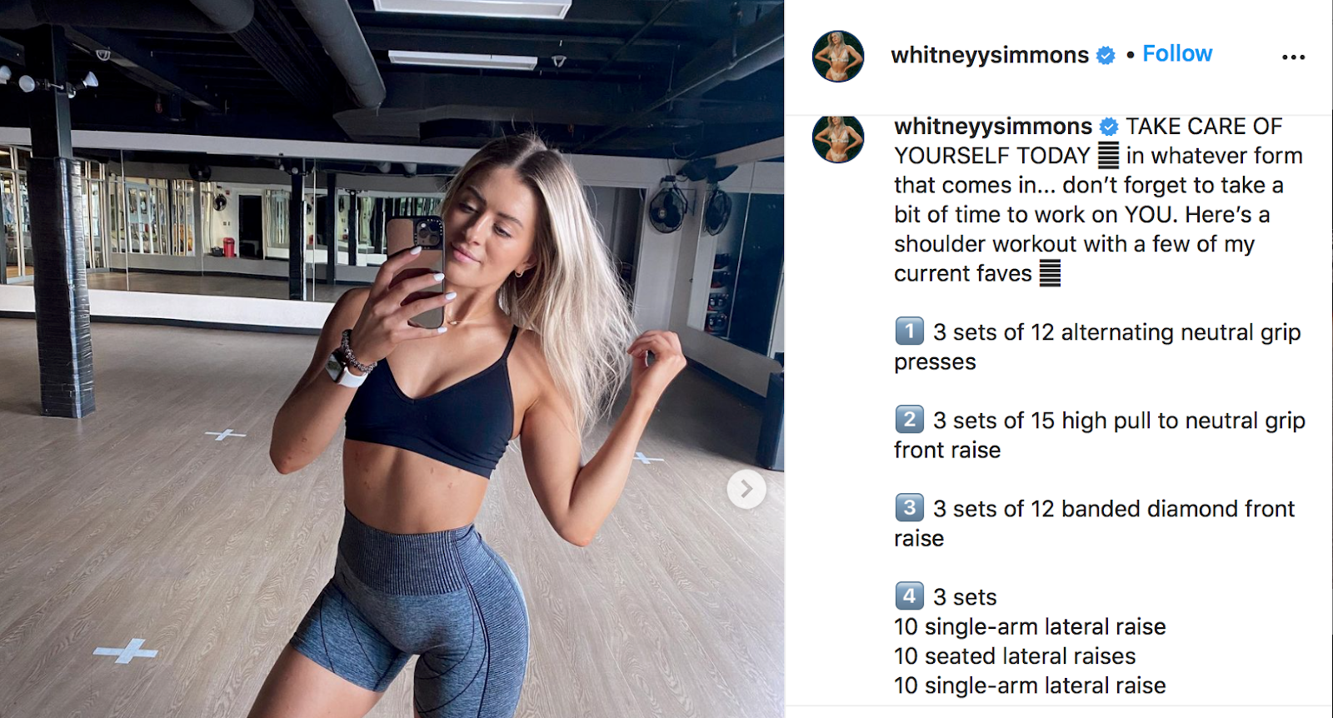This screenshot has width=1333, height=718.
Task: Click the number 4 keycap emoji
Action: [x=909, y=596]
